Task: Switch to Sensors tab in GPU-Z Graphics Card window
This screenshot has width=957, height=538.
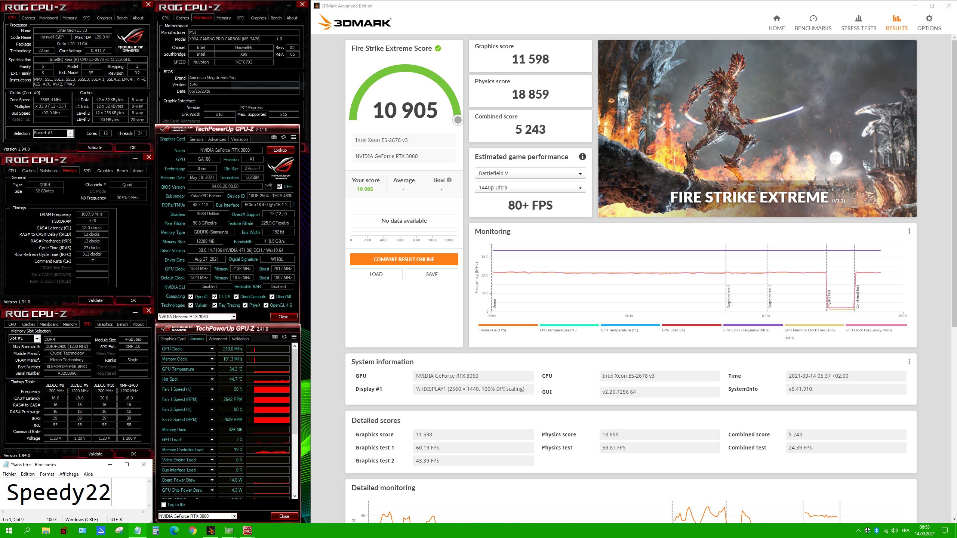Action: pos(196,139)
